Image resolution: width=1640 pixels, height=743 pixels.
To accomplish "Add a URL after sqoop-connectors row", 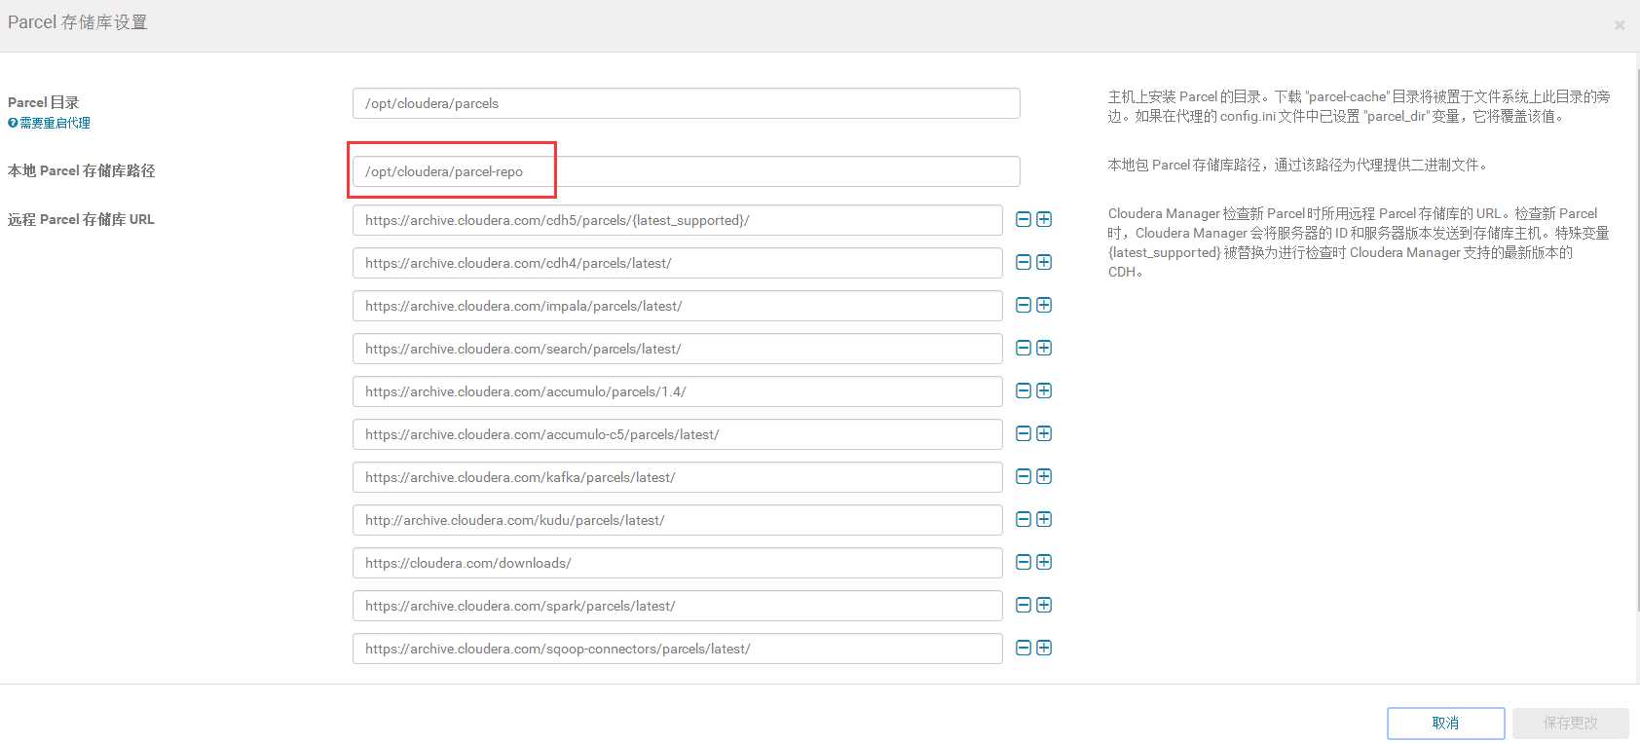I will [1044, 649].
